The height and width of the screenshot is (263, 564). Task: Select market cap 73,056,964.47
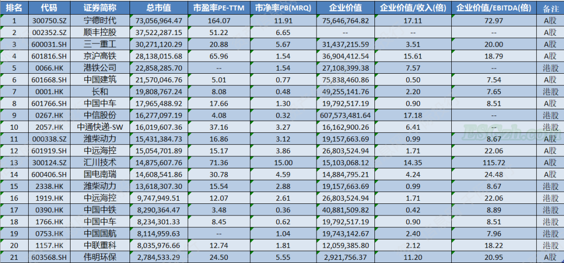click(159, 20)
